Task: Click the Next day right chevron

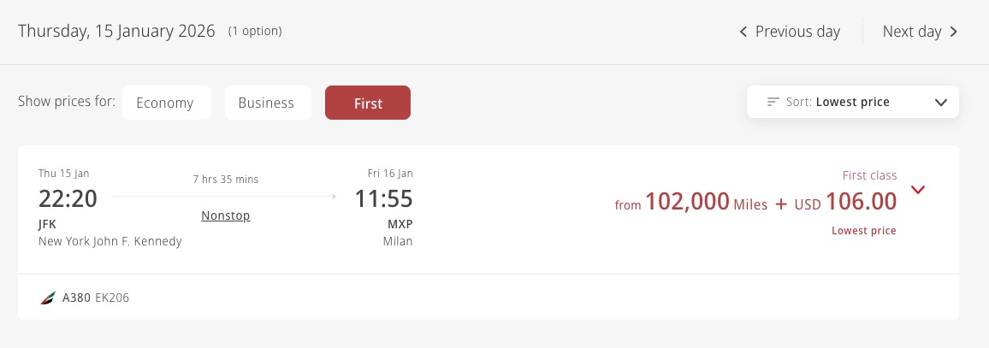Action: [x=954, y=32]
